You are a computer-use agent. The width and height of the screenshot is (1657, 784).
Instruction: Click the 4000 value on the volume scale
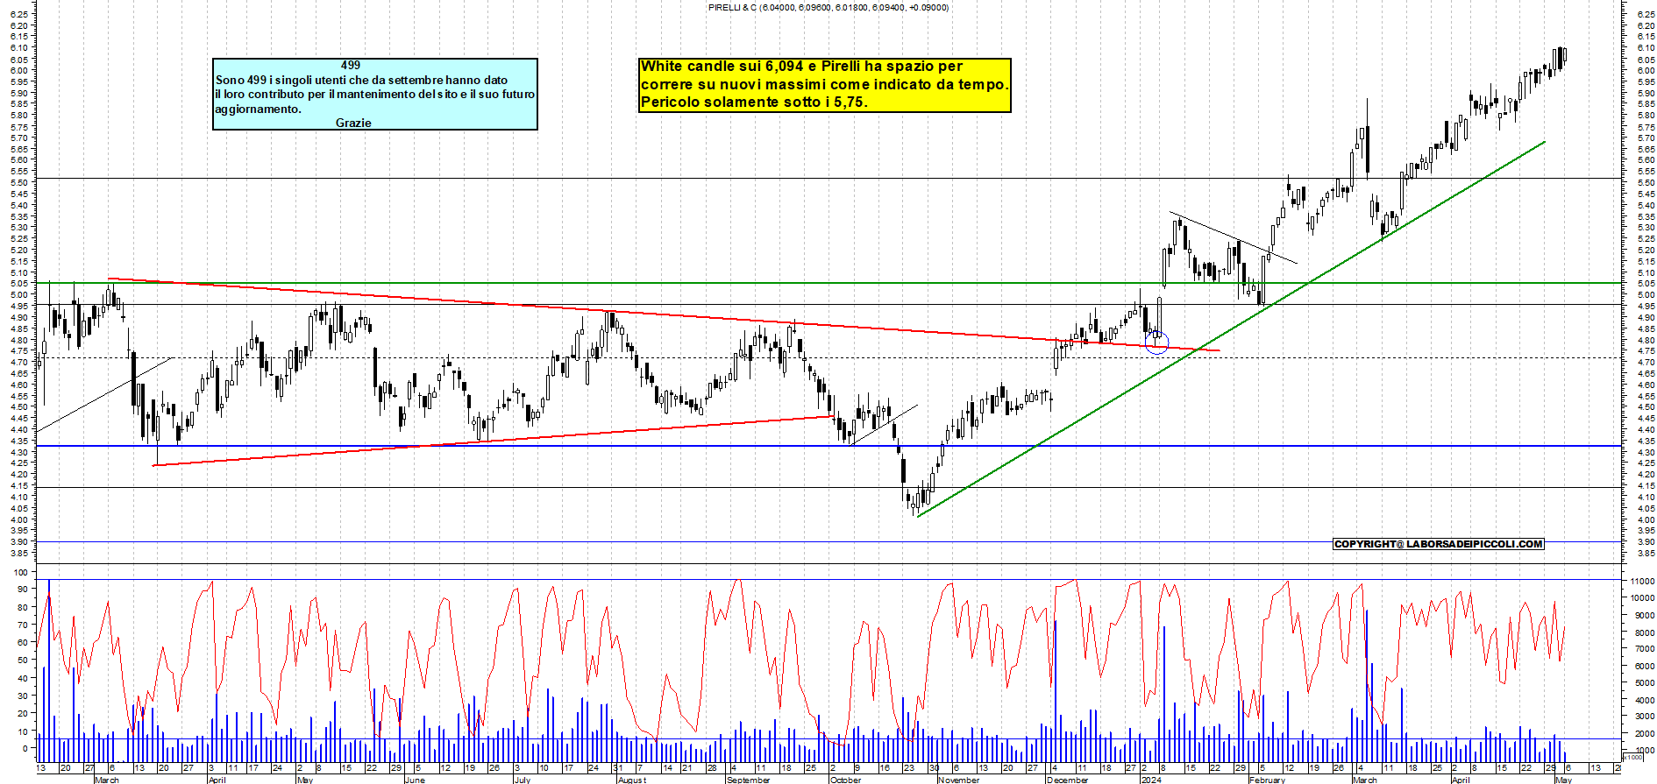[1645, 701]
